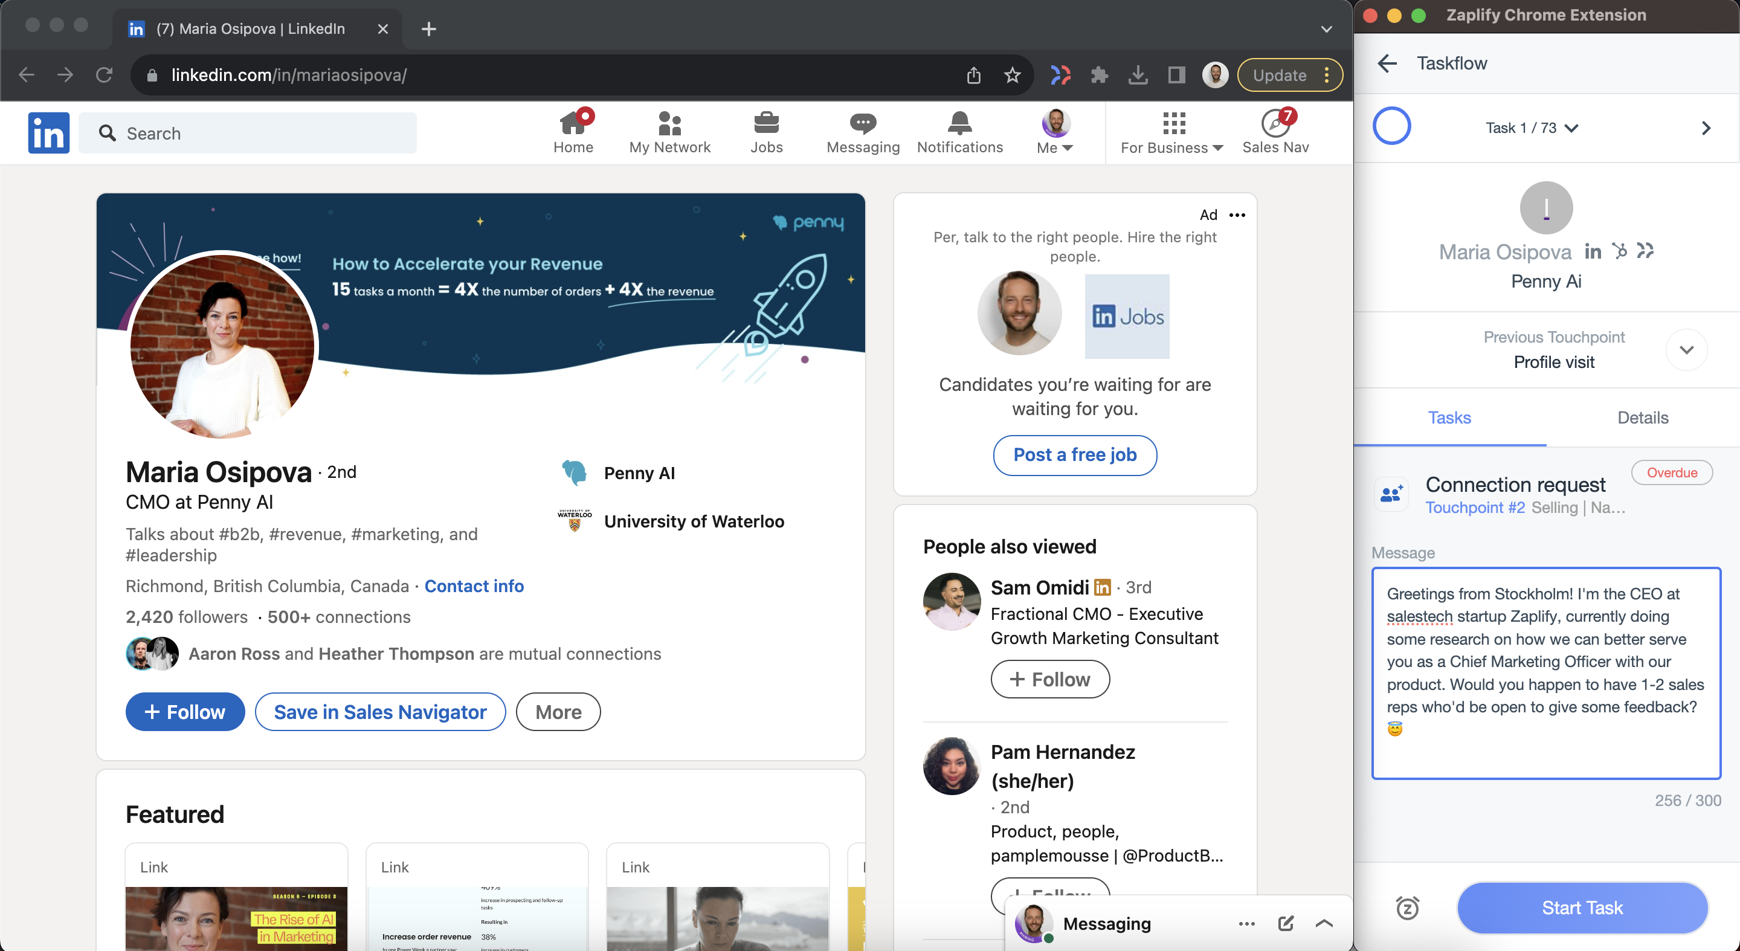Toggle browser side panel icon
This screenshot has height=951, width=1740.
[x=1176, y=75]
